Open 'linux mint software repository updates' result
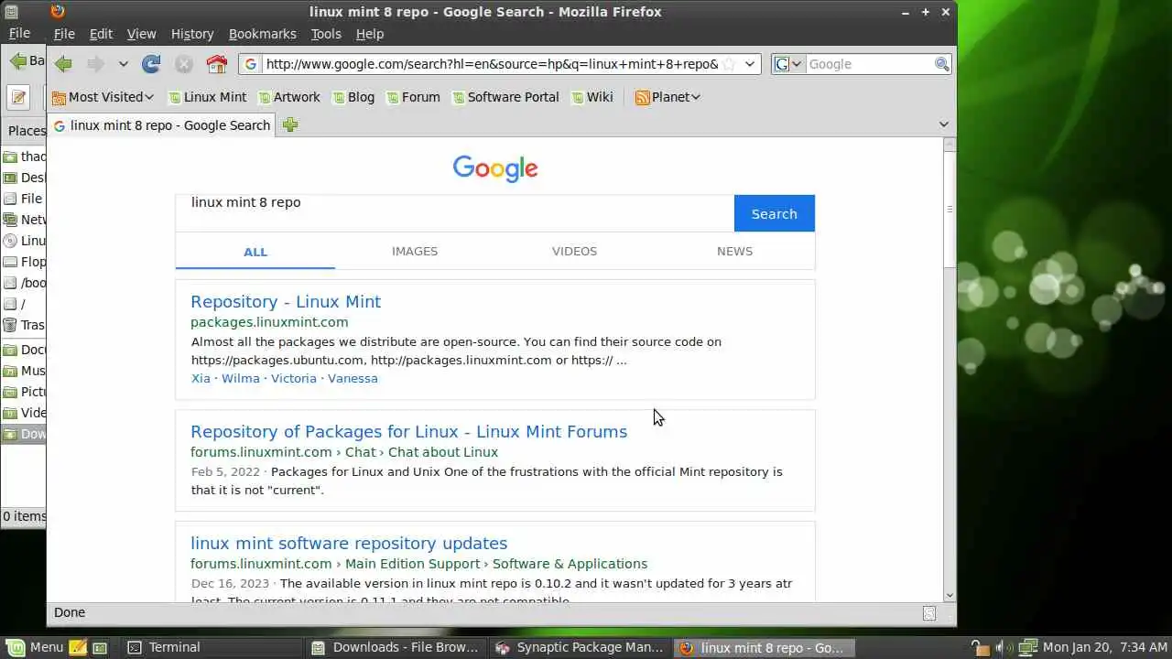Viewport: 1172px width, 659px height. (x=349, y=544)
